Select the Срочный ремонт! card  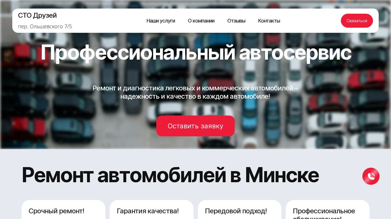pyautogui.click(x=63, y=210)
